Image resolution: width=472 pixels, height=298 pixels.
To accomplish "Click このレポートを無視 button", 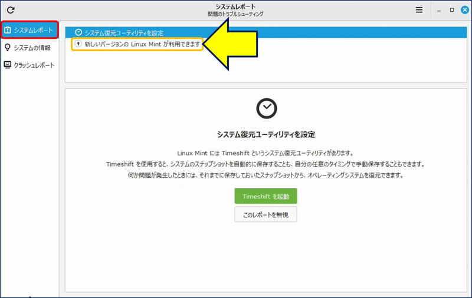I will click(x=266, y=214).
